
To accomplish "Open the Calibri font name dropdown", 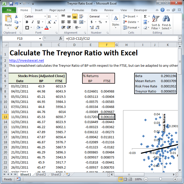I will point(45,16).
